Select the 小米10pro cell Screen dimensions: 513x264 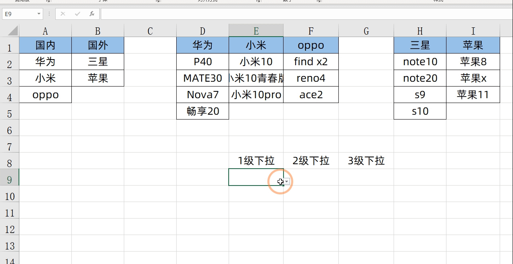pyautogui.click(x=256, y=95)
